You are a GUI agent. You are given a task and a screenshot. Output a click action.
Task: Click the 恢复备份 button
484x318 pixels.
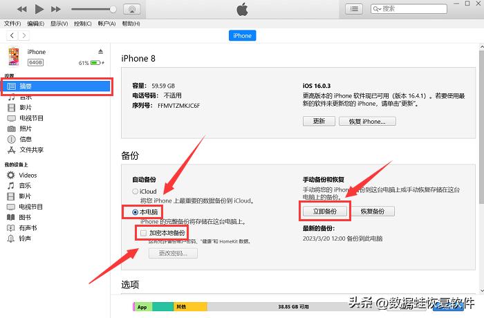click(x=373, y=211)
